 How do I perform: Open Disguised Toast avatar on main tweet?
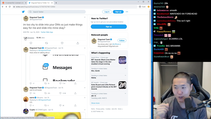coord(26,19)
